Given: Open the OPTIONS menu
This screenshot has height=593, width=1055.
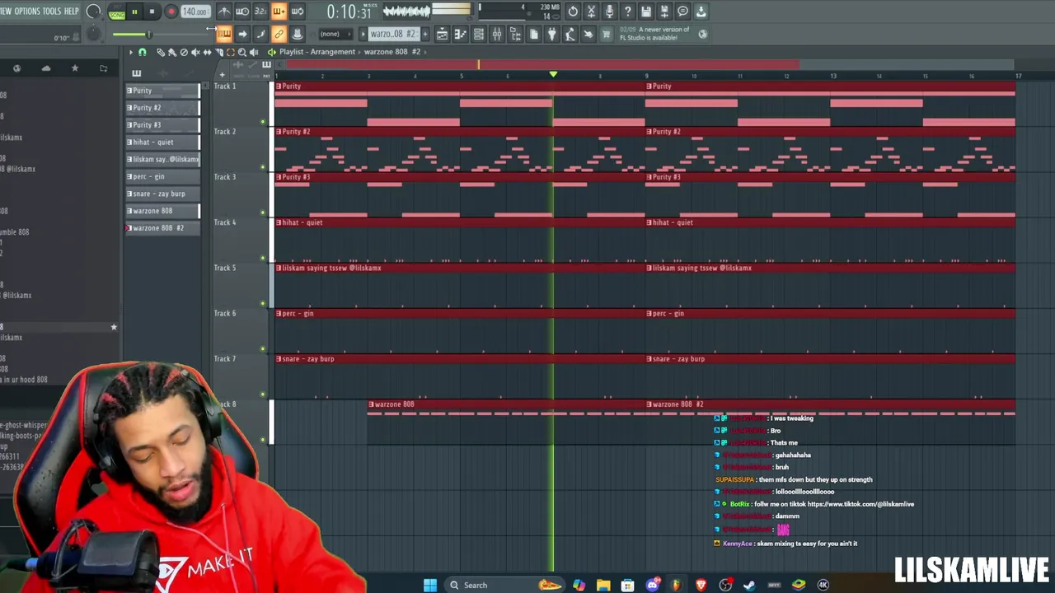Looking at the screenshot, I should (27, 11).
